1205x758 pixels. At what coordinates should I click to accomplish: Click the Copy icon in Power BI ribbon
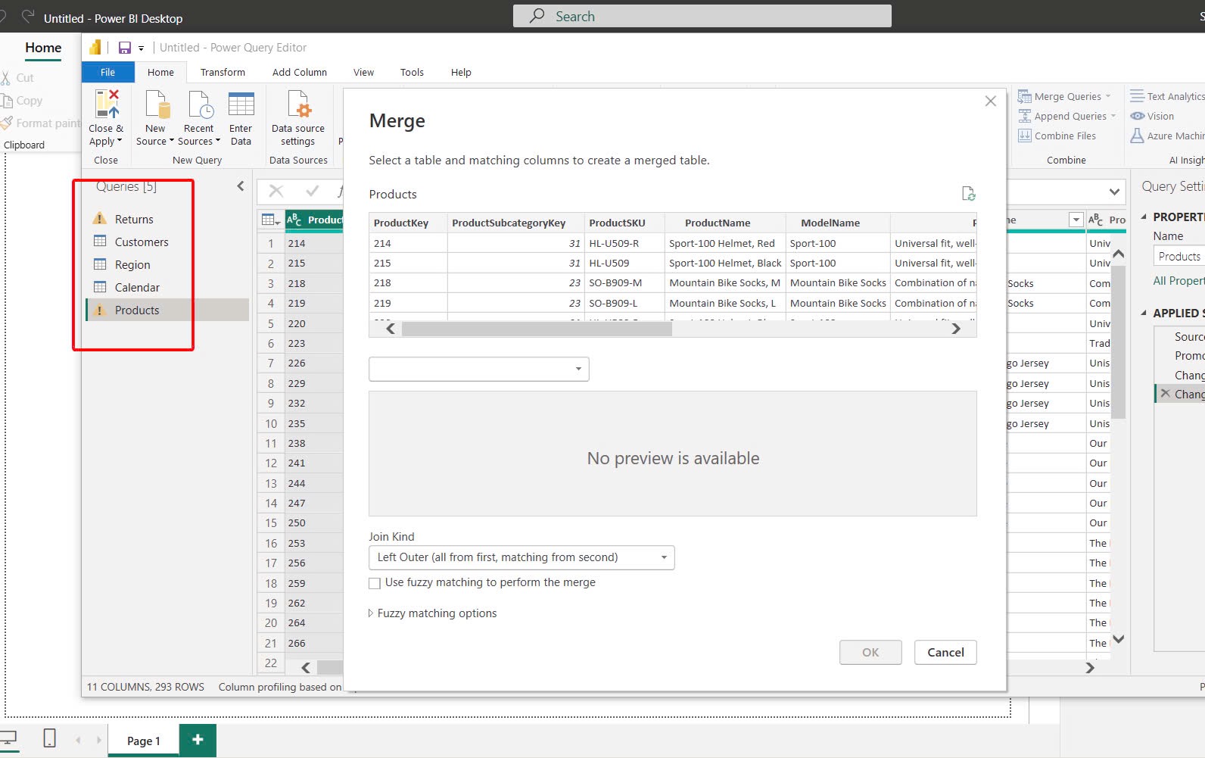pos(7,101)
